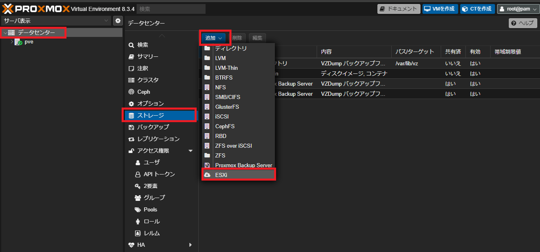Sort by the 帯域制限値 column header

pos(514,52)
